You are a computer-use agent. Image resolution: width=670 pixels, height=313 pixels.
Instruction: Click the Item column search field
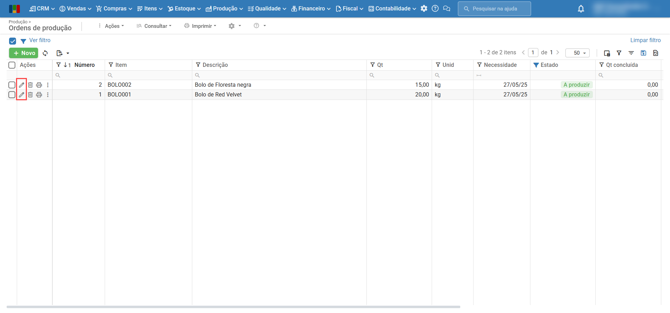(x=148, y=75)
